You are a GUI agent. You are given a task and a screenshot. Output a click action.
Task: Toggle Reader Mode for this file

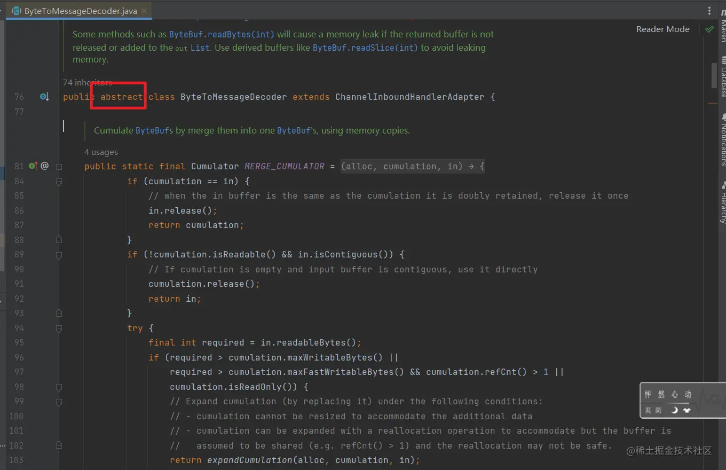(x=662, y=29)
